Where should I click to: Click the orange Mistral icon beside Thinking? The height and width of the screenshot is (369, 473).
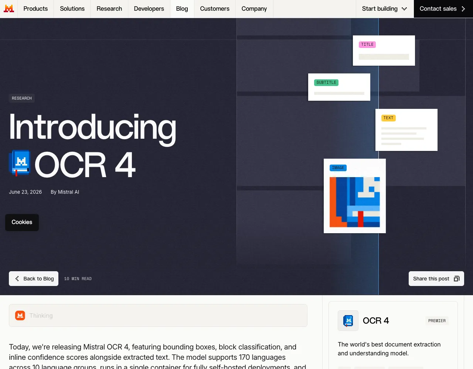point(20,315)
